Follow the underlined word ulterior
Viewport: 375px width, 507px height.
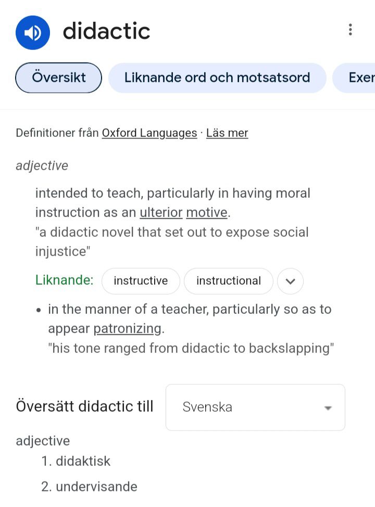click(x=161, y=212)
